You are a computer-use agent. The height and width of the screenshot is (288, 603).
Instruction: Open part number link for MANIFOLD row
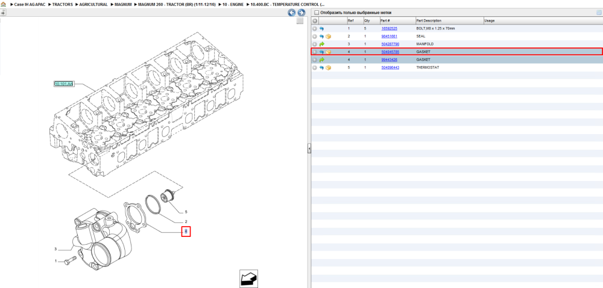click(x=389, y=44)
